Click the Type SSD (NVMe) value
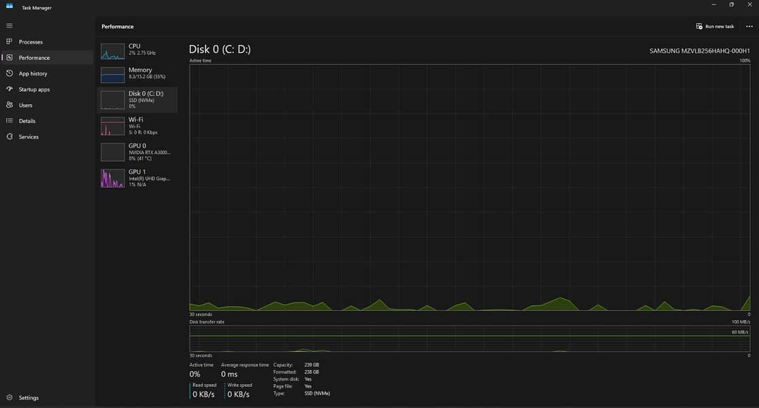The width and height of the screenshot is (759, 408). [317, 394]
